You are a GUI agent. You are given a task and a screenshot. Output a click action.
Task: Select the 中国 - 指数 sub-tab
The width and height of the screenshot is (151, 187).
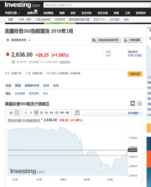tap(25, 19)
